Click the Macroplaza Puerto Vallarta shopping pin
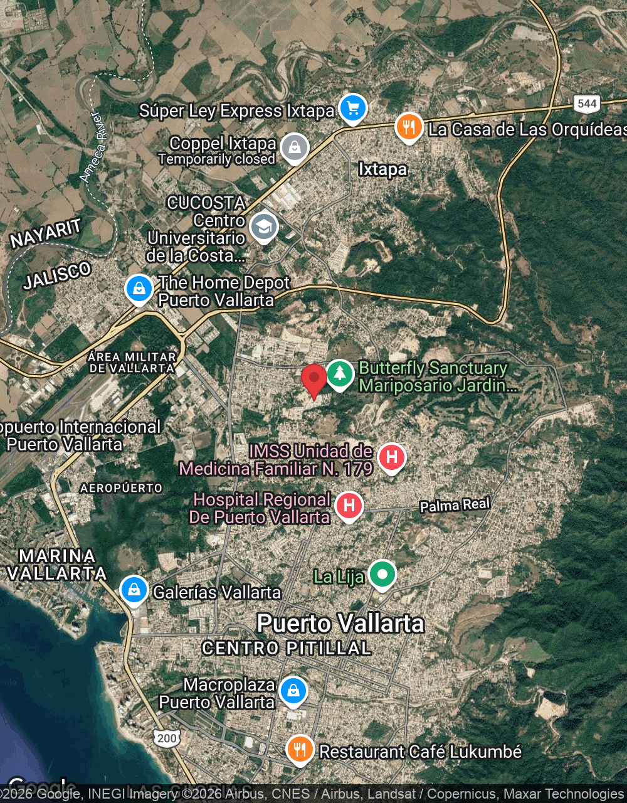Screen dimensions: 627x803 [x=293, y=692]
